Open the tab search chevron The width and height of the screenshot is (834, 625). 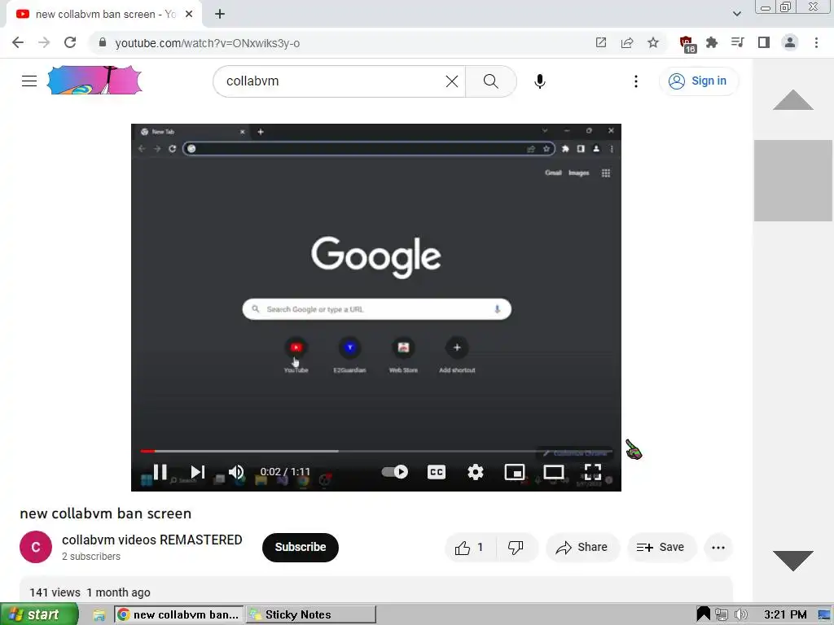[737, 14]
